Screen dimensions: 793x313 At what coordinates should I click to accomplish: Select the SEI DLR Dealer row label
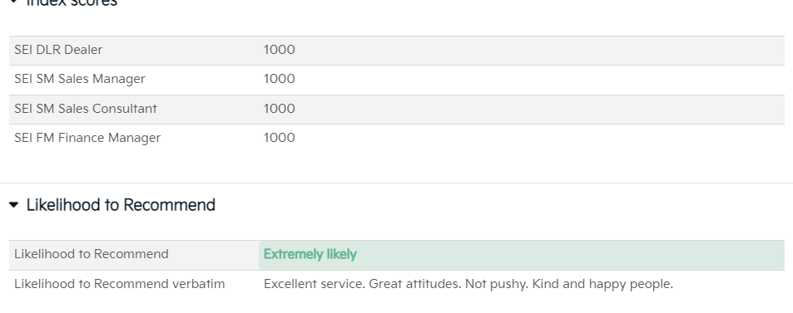(x=58, y=50)
